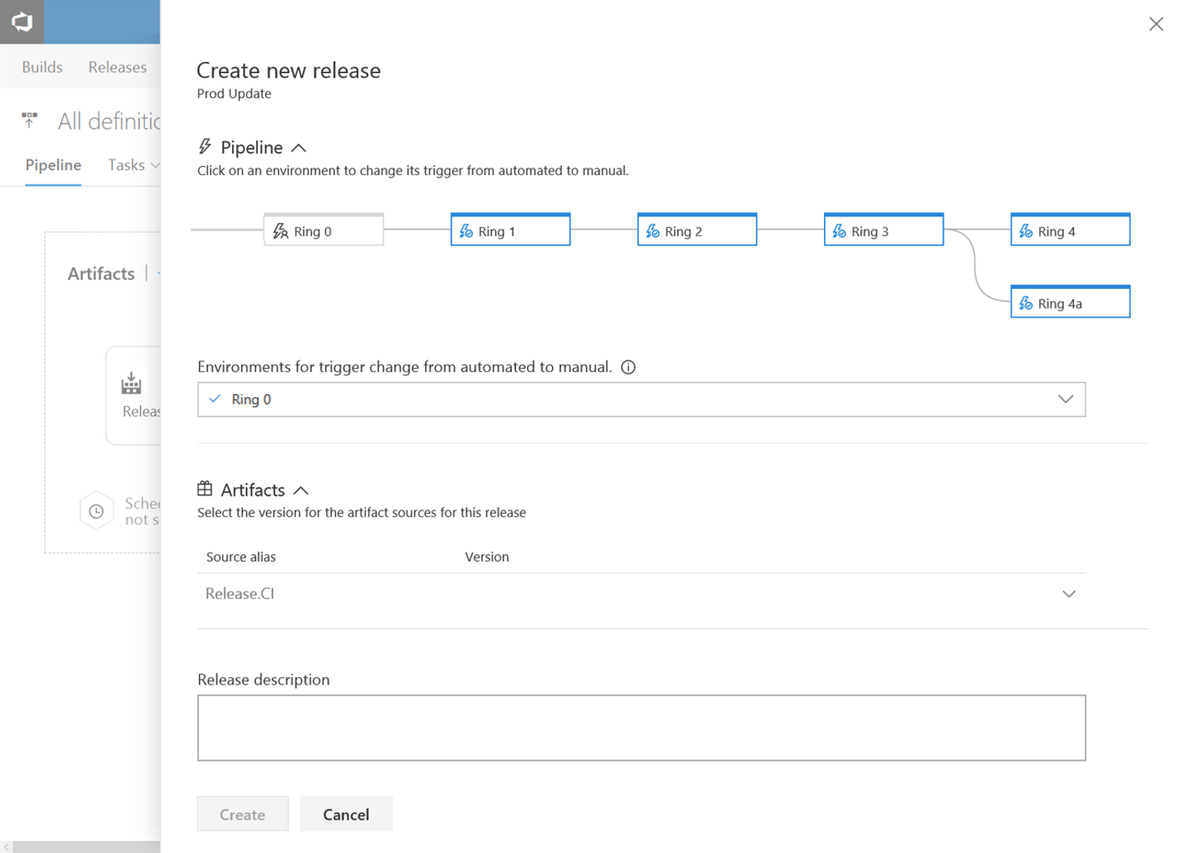Toggle Ring 4 environment to manual trigger
The height and width of the screenshot is (853, 1183).
click(1070, 230)
